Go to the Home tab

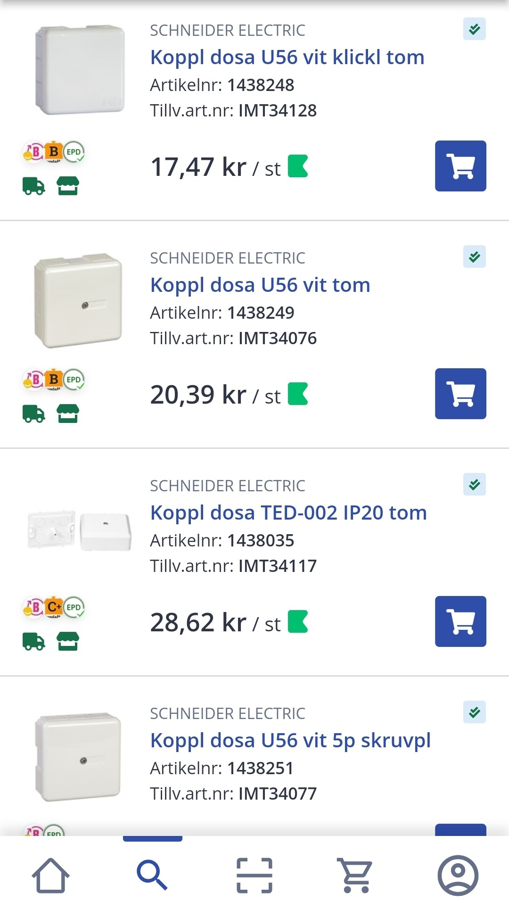[x=50, y=875]
